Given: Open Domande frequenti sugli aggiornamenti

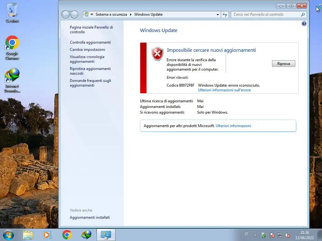Looking at the screenshot, I should (90, 83).
